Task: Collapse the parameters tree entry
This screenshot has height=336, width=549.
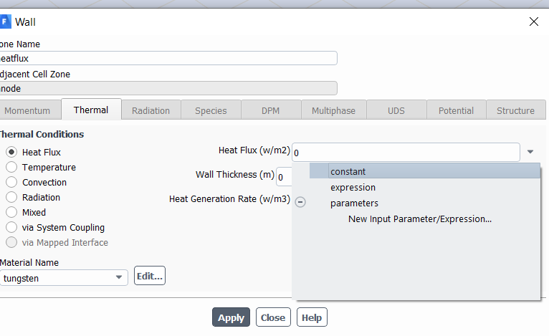Action: (x=300, y=203)
